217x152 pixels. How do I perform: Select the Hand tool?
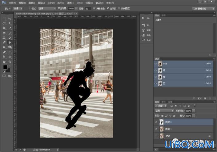point(4,62)
